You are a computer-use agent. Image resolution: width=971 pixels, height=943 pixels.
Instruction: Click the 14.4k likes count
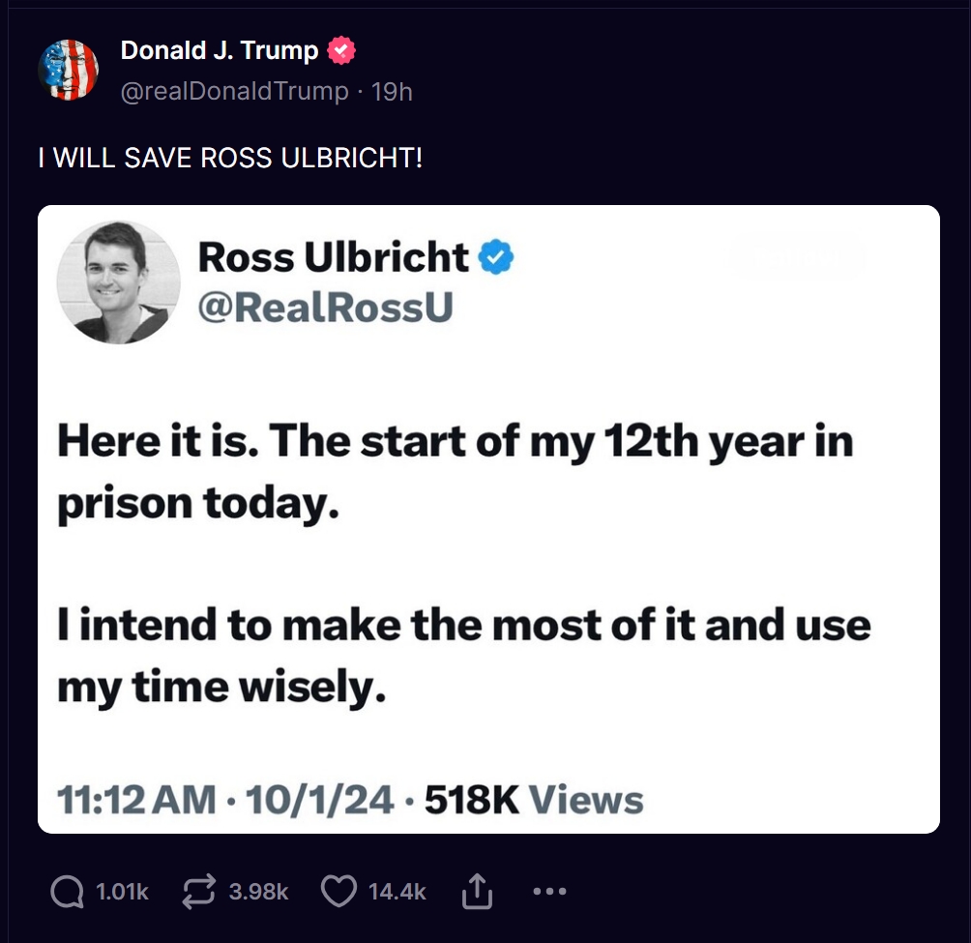(x=397, y=892)
